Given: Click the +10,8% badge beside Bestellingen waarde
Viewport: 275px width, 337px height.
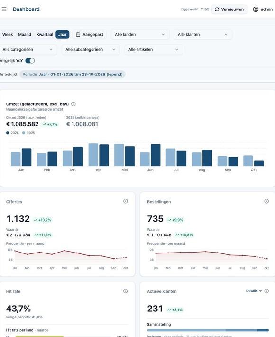Looking at the screenshot, I should [x=184, y=235].
